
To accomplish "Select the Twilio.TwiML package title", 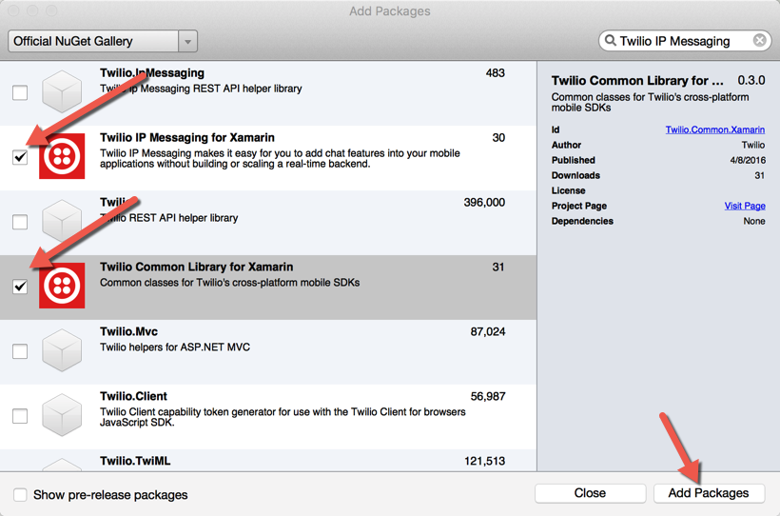I will click(x=135, y=461).
